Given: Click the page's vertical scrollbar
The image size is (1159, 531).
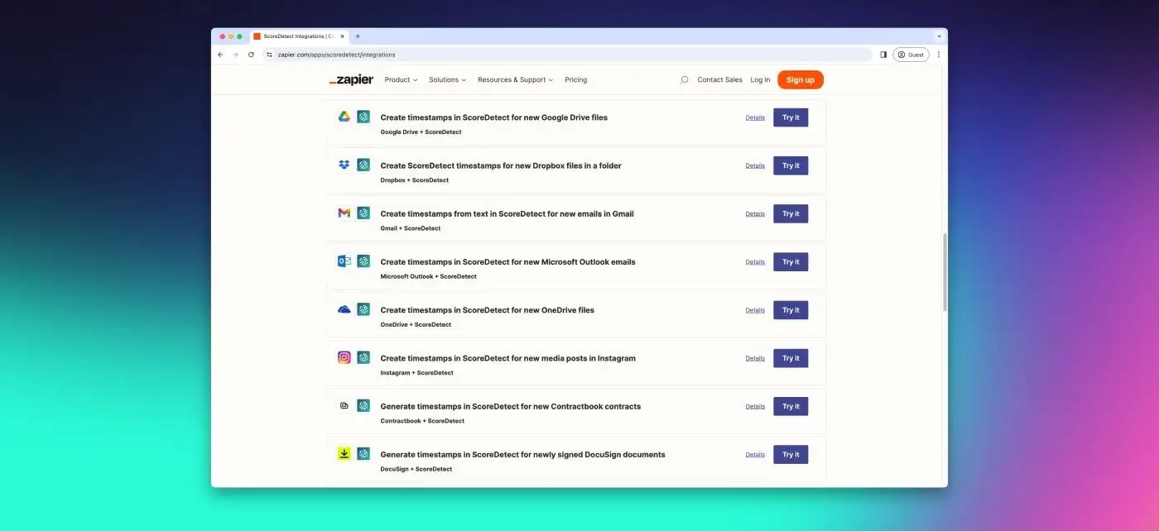Looking at the screenshot, I should pos(945,273).
